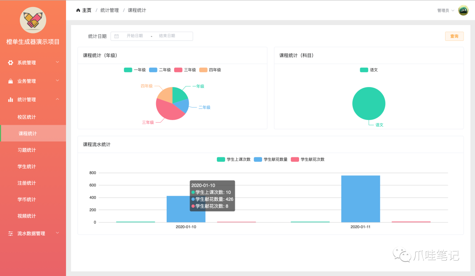The height and width of the screenshot is (276, 475).
Task: Click the 四年级 pie label text
Action: [x=146, y=86]
